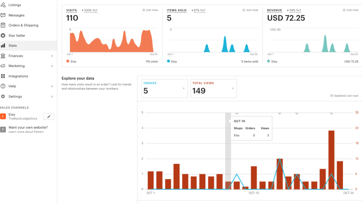Click the clock icon in Items Sold card

coord(244,10)
